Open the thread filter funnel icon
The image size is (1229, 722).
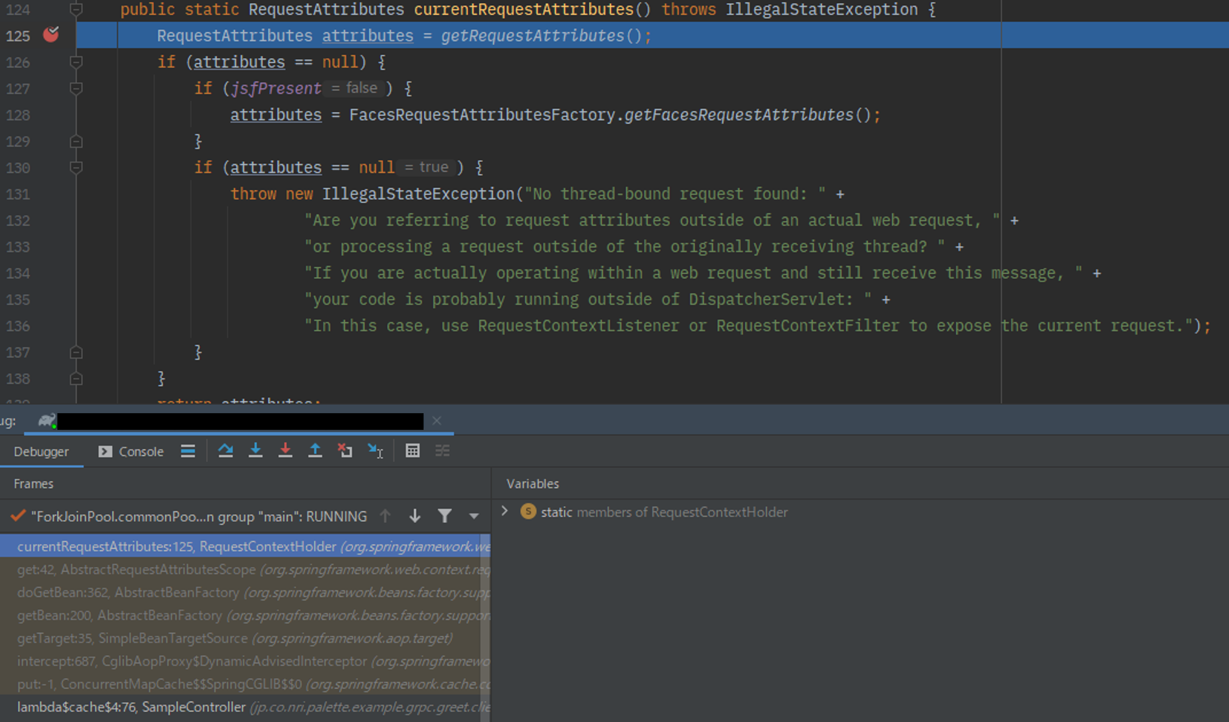point(444,515)
